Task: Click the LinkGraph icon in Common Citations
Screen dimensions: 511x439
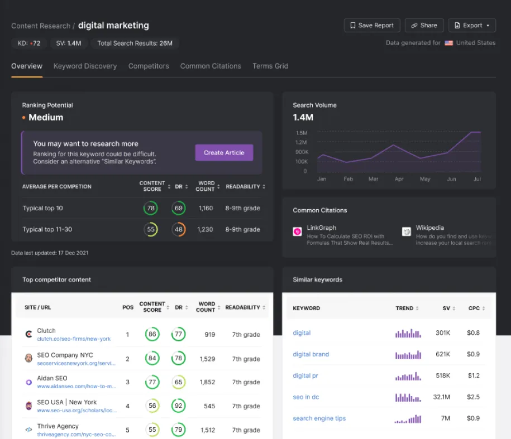Action: (x=297, y=230)
